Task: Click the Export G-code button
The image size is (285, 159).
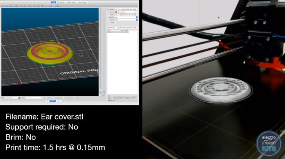Action: 132,28
